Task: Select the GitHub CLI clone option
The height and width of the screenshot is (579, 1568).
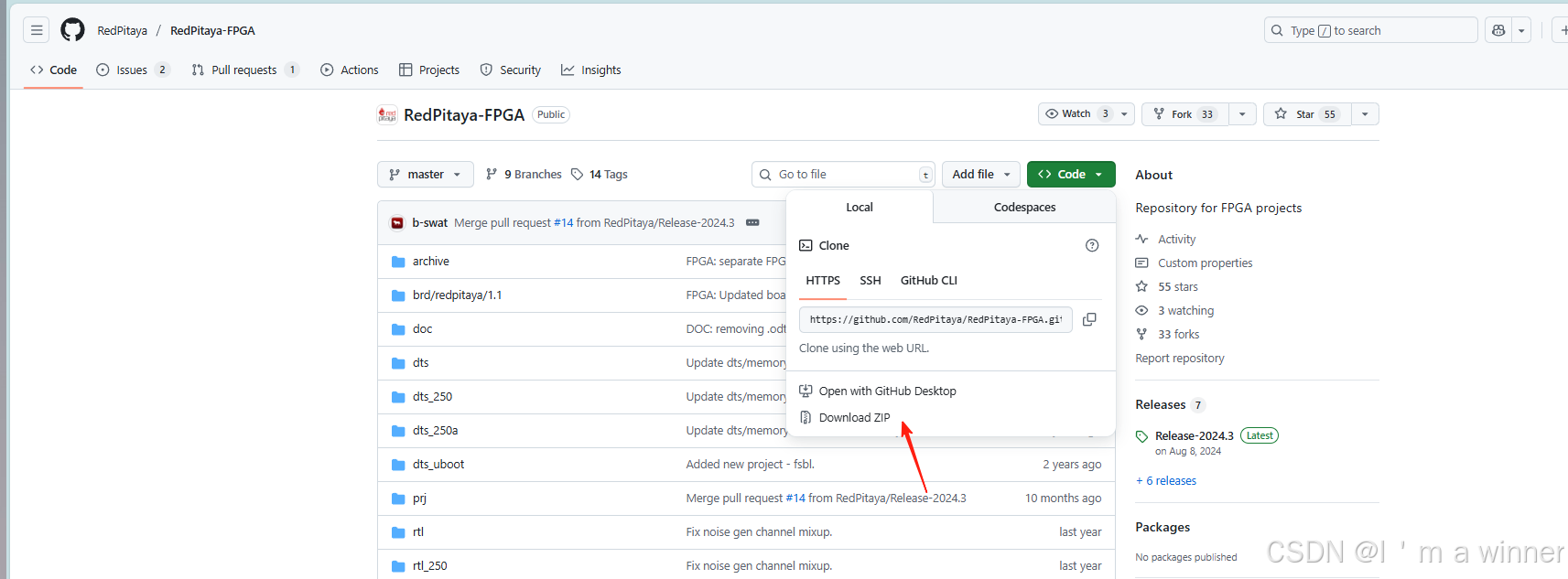Action: 929,281
